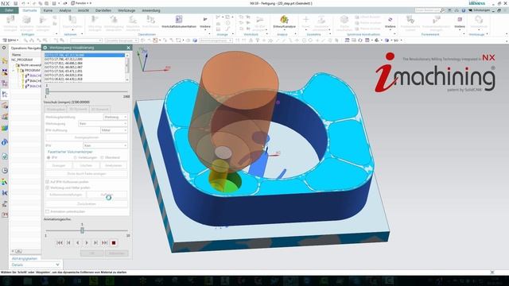
Task: Click the Kollisionseinstellungen button
Action: [65, 195]
